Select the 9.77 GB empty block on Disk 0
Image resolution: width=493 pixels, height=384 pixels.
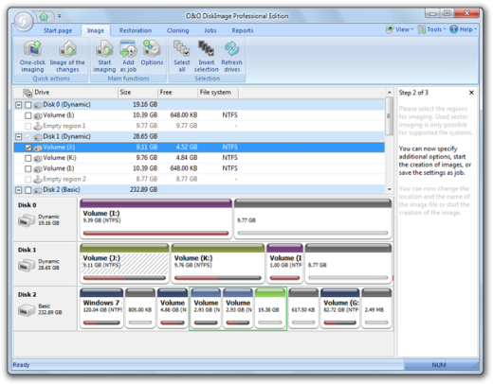313,218
